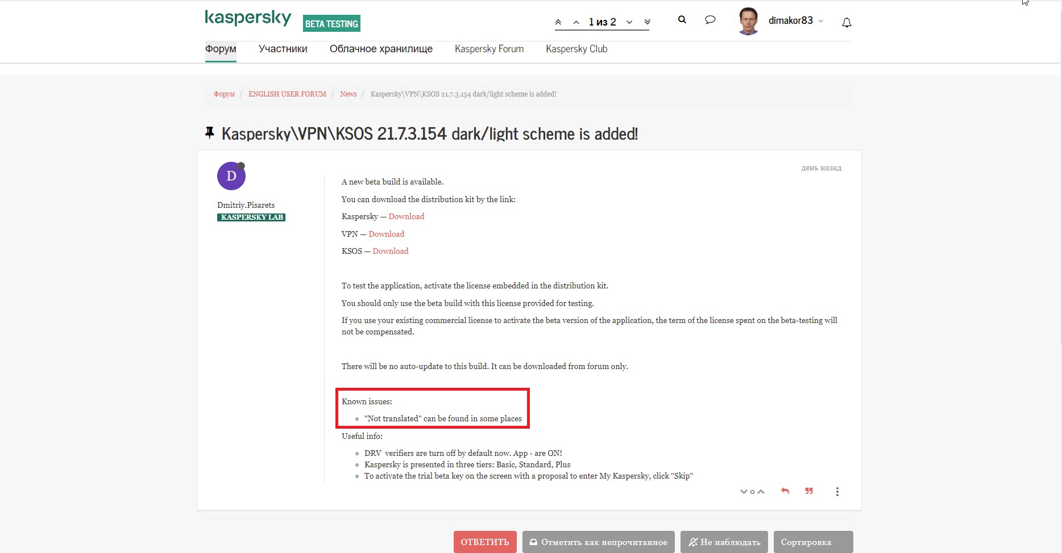The width and height of the screenshot is (1062, 553).
Task: Go to previous page up arrow
Action: point(576,22)
